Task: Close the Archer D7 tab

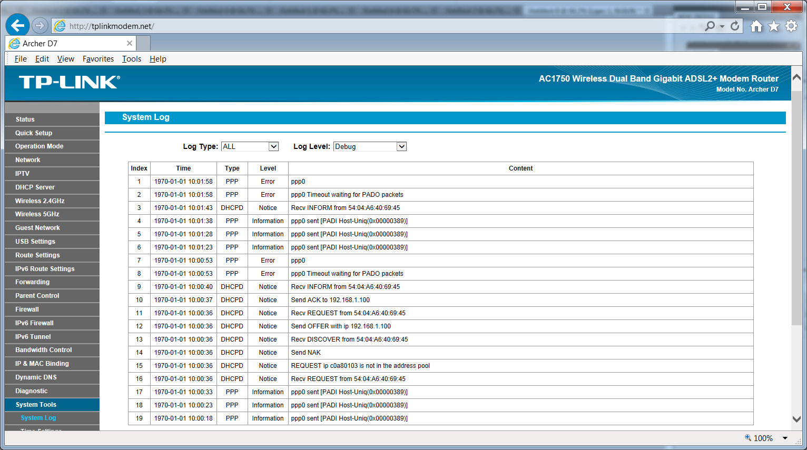Action: tap(130, 43)
